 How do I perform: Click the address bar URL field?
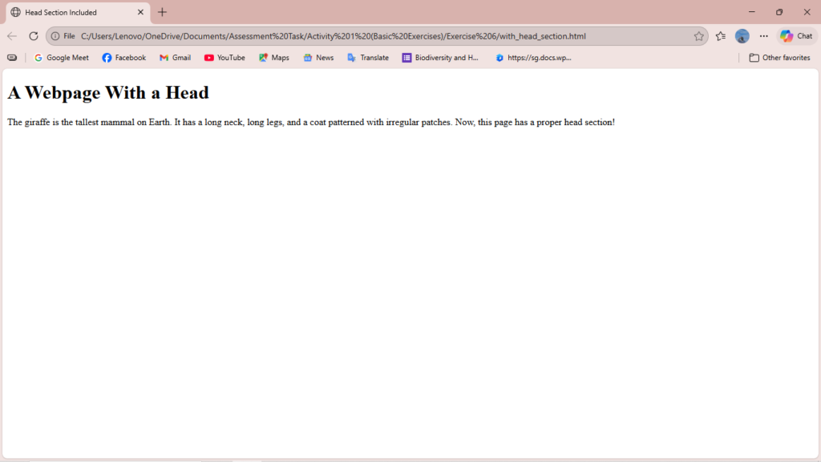coord(361,36)
